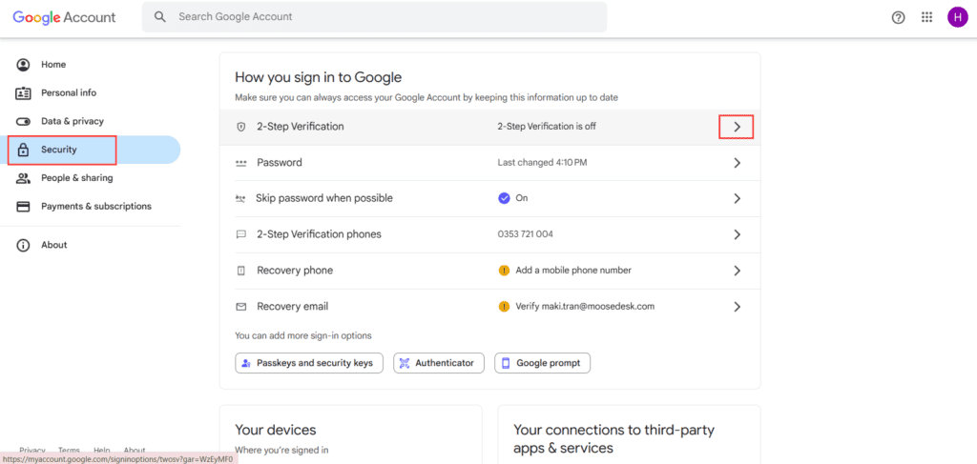
Task: Click the Payments credit card icon
Action: point(23,207)
